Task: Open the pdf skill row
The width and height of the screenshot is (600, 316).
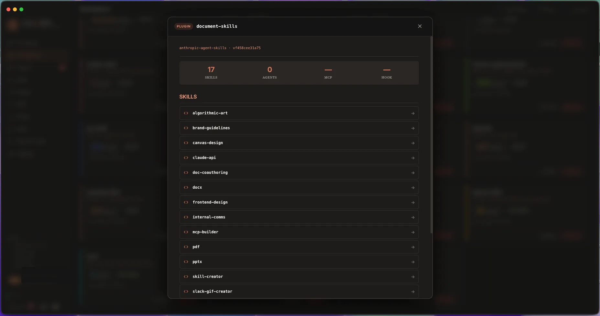Action: 299,247
